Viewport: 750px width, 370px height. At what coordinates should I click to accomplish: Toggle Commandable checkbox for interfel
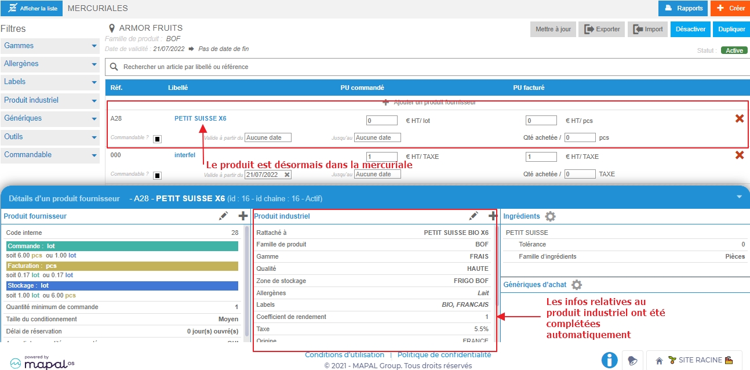tap(158, 175)
